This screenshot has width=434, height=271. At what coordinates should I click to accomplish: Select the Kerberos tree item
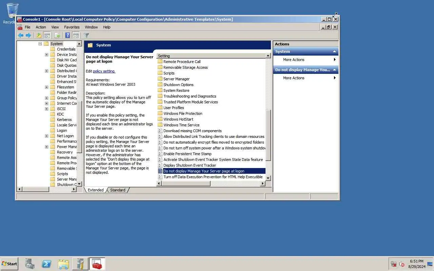(x=64, y=120)
